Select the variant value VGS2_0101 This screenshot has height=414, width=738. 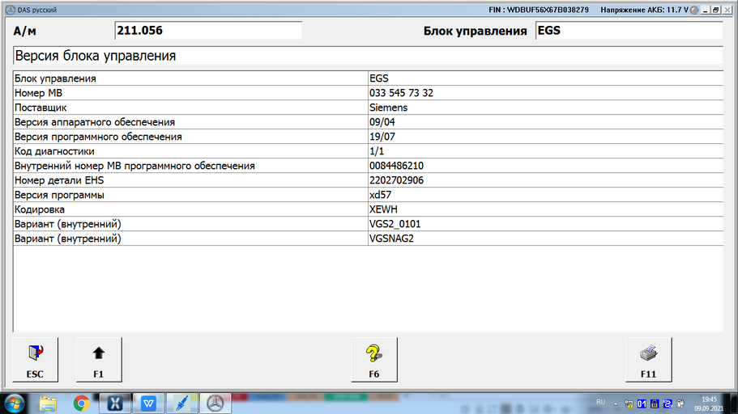pos(395,224)
